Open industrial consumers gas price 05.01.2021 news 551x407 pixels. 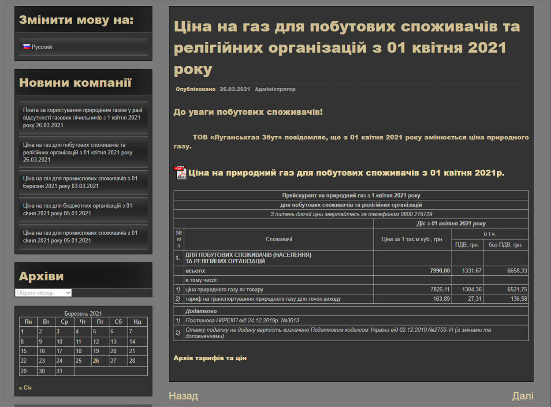[81, 236]
